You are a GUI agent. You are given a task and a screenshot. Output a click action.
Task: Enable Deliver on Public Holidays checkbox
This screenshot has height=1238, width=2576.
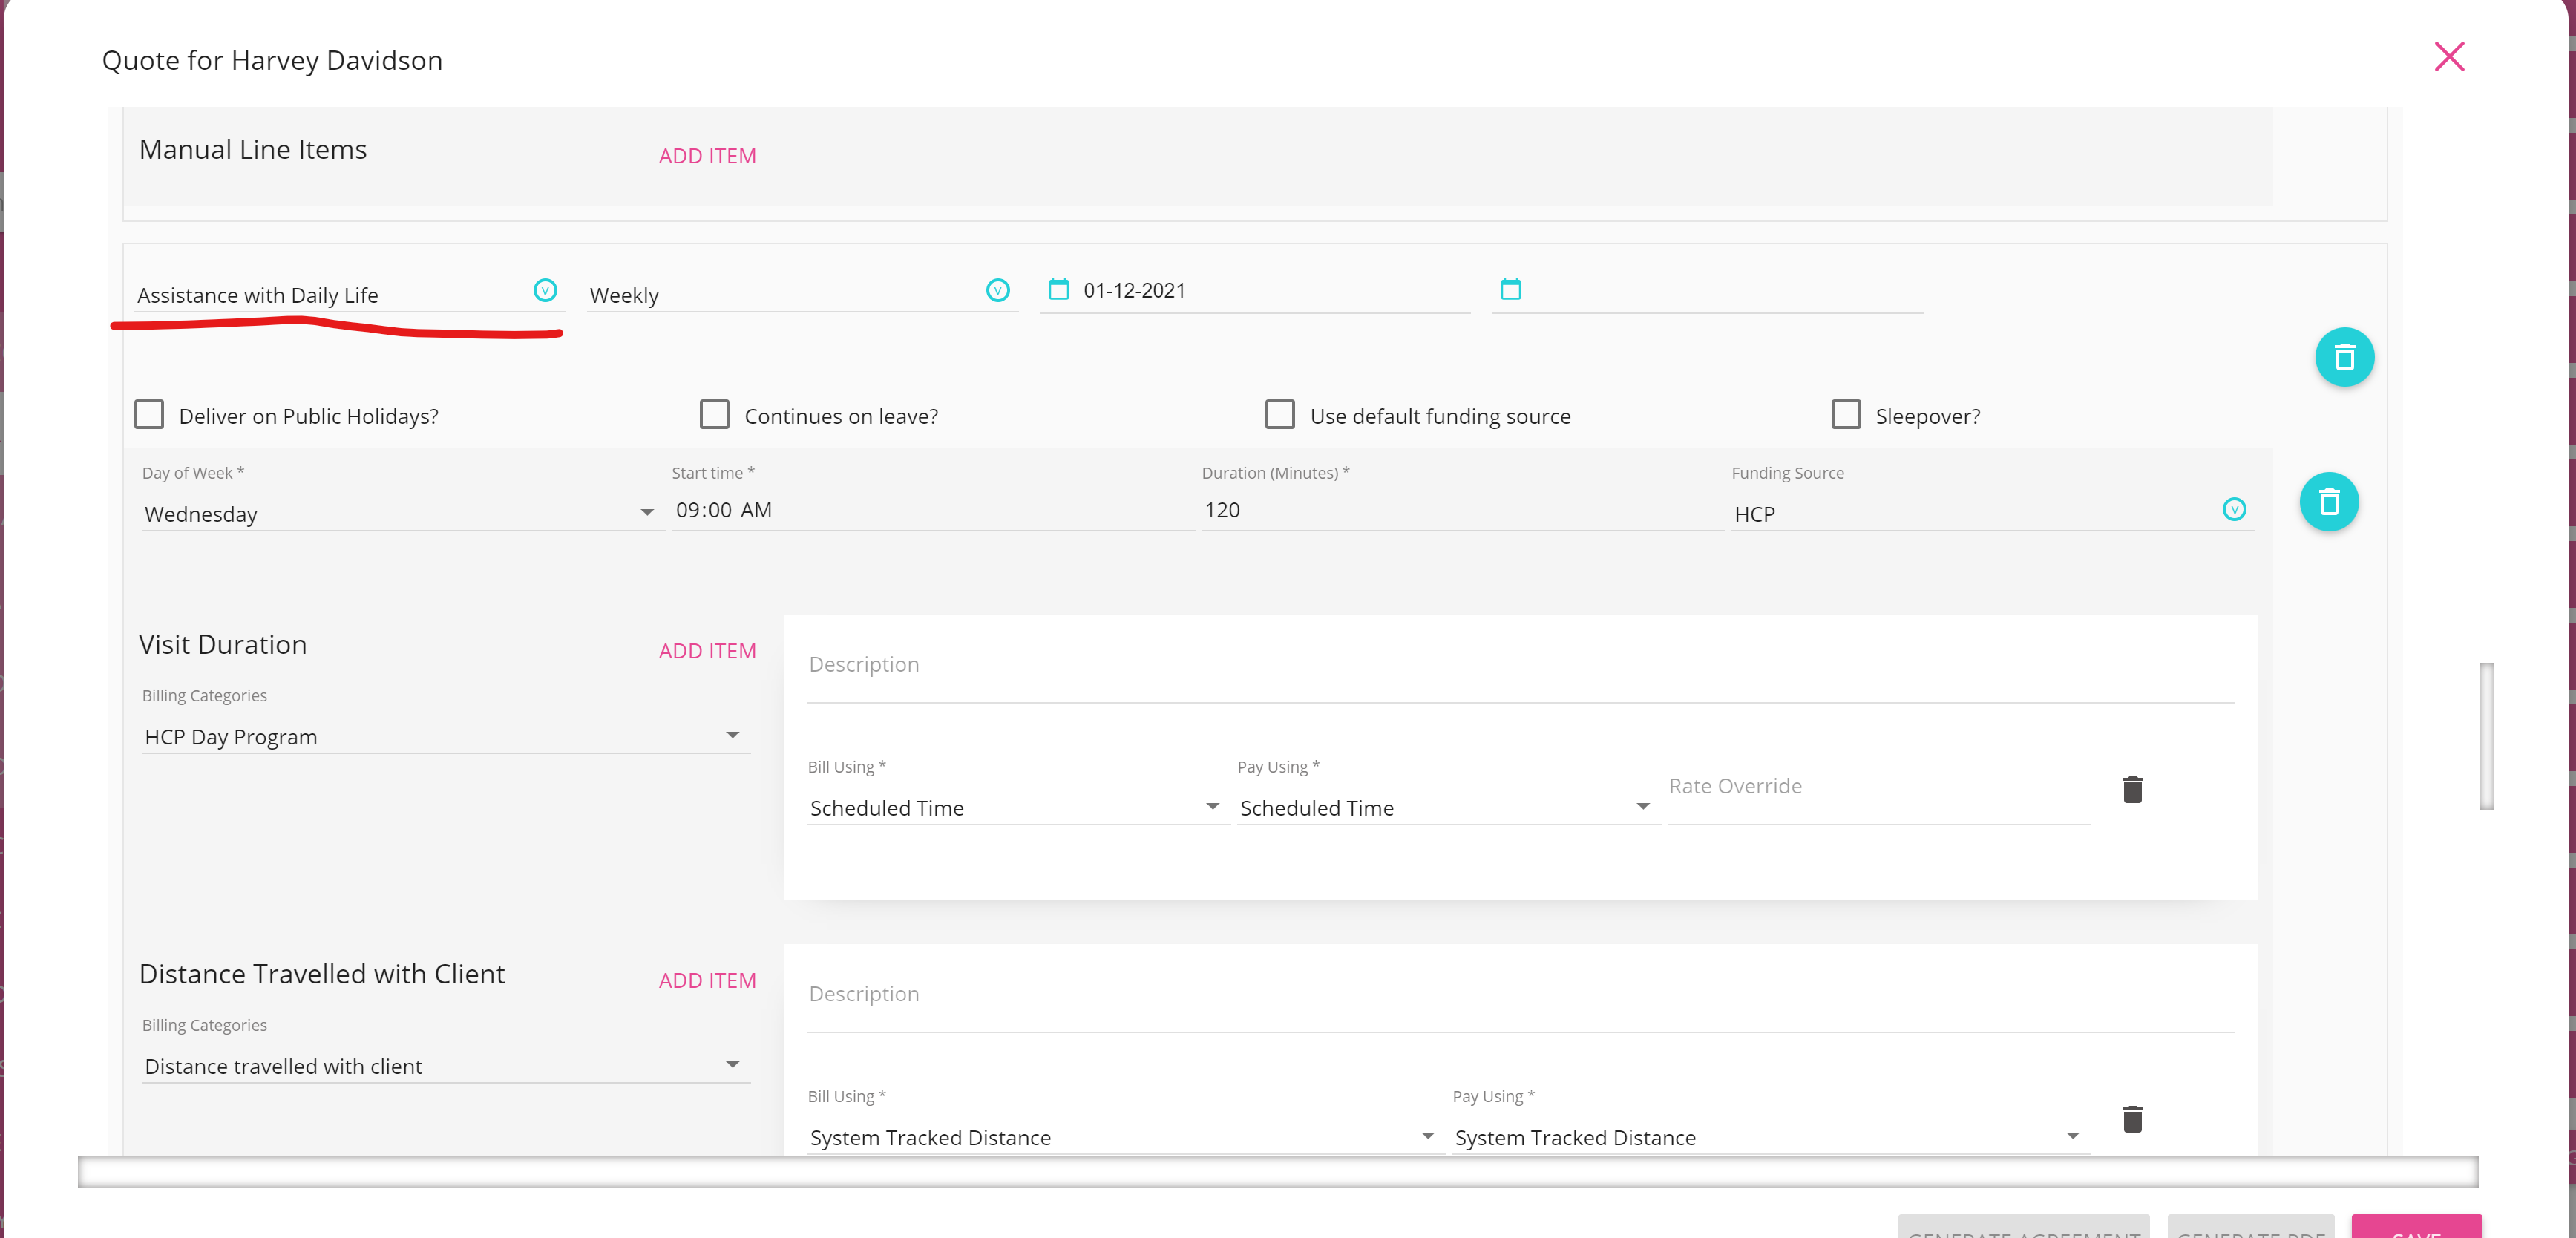[x=149, y=415]
